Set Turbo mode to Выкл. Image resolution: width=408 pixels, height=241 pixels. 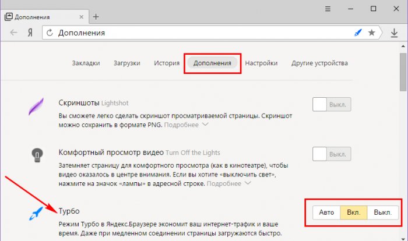[383, 212]
